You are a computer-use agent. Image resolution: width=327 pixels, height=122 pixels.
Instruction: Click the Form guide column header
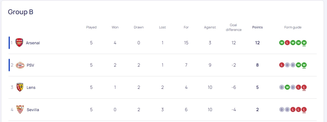(x=293, y=27)
